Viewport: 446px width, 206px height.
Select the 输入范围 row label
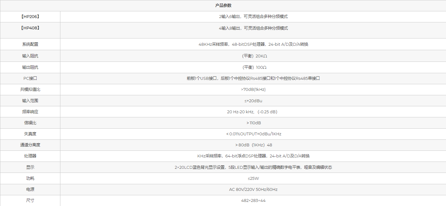pyautogui.click(x=30, y=101)
